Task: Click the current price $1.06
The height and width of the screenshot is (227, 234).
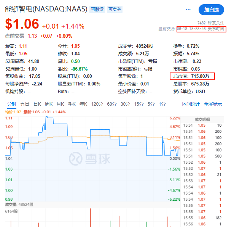Action: pyautogui.click(x=22, y=24)
